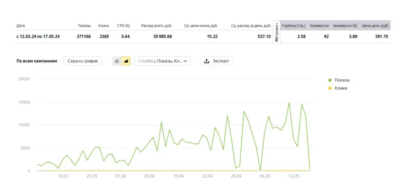
Task: Click the 18.03 x-axis date label
Action: point(63,176)
